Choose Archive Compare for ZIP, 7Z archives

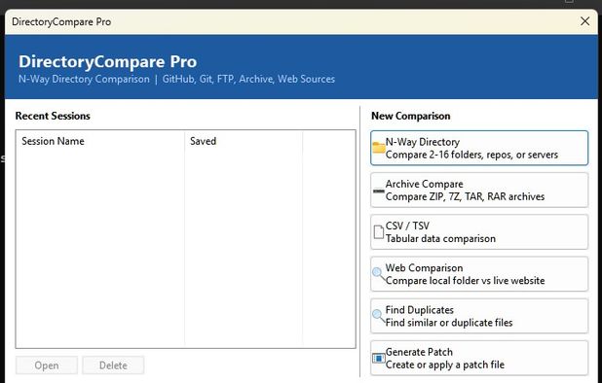(x=479, y=191)
